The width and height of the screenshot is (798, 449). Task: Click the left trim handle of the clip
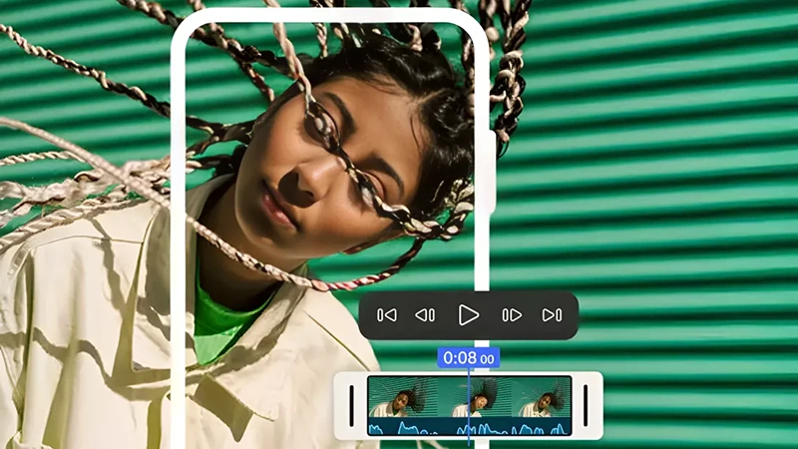click(352, 406)
